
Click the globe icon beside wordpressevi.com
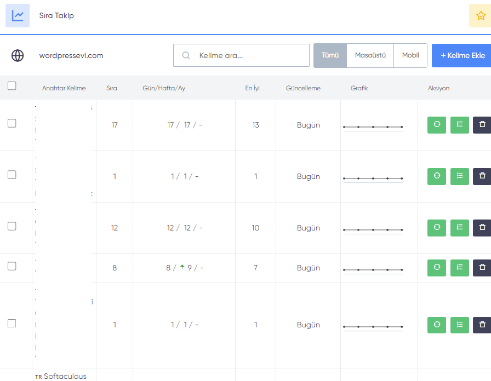tap(18, 56)
